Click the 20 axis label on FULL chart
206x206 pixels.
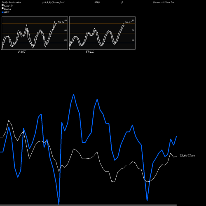(x=133, y=40)
